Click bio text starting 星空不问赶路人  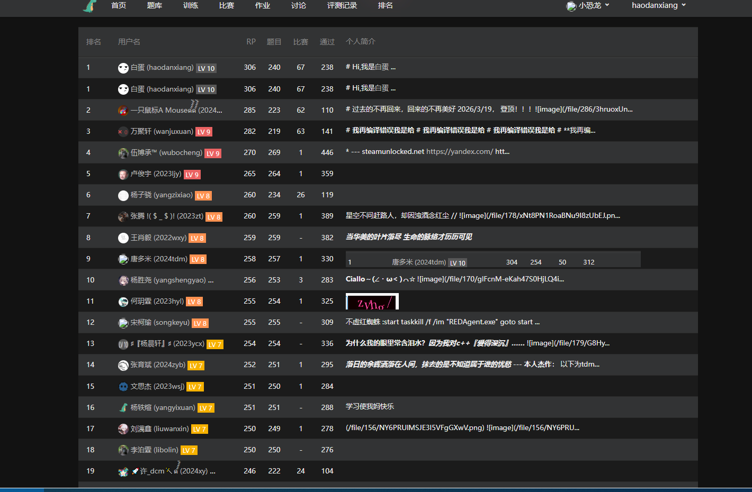483,215
